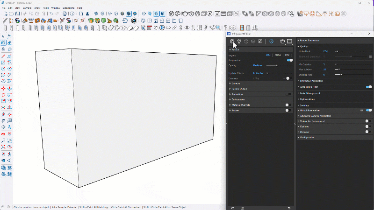Enable the Material Override switch
The height and width of the screenshot is (210, 374).
[288, 105]
